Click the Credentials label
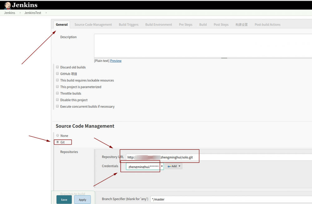Image resolution: width=312 pixels, height=204 pixels. pyautogui.click(x=110, y=166)
